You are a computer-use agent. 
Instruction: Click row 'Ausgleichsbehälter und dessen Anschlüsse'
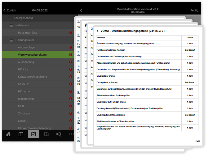point(147,128)
